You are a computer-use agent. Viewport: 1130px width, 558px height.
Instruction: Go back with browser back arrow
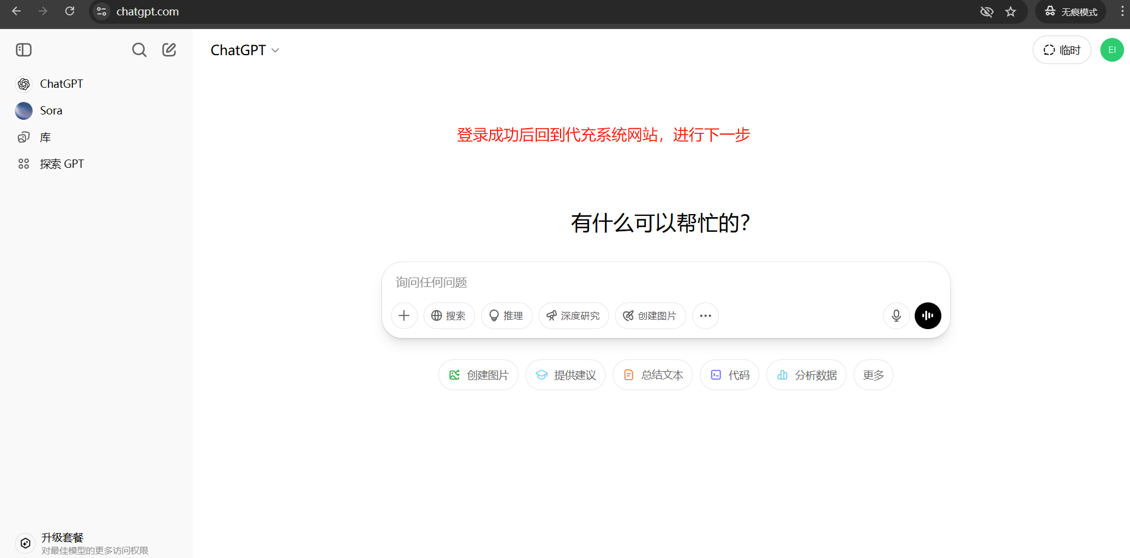click(x=17, y=11)
